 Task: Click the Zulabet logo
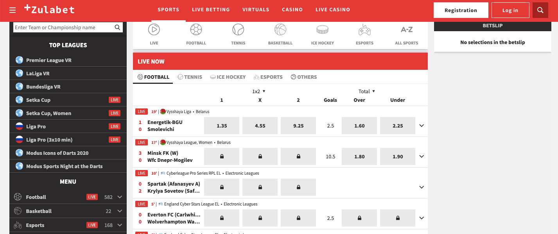tap(49, 9)
